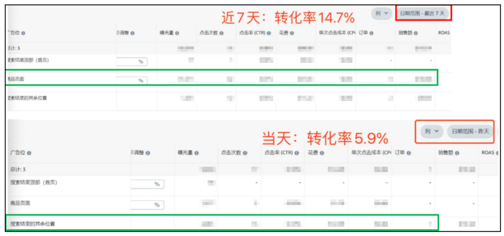Image resolution: width=504 pixels, height=236 pixels.
Task: Click info icon beside 销售额 in last-7-days table
Action: (x=416, y=33)
